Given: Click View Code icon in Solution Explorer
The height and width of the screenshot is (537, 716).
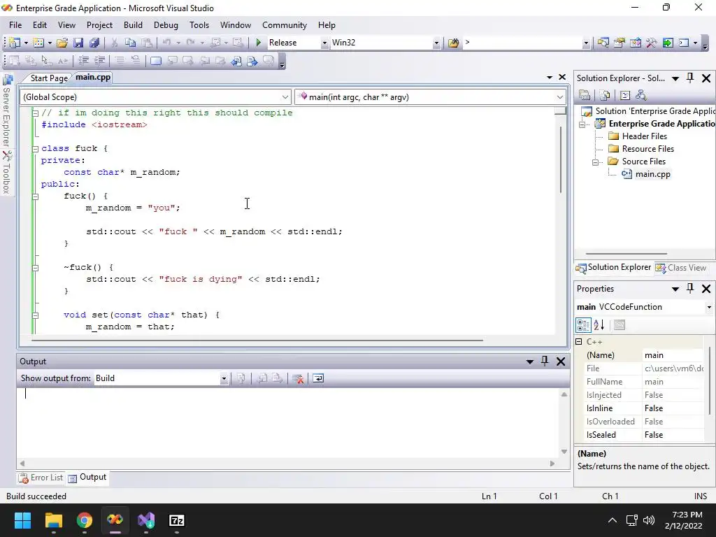Looking at the screenshot, I should (x=624, y=95).
